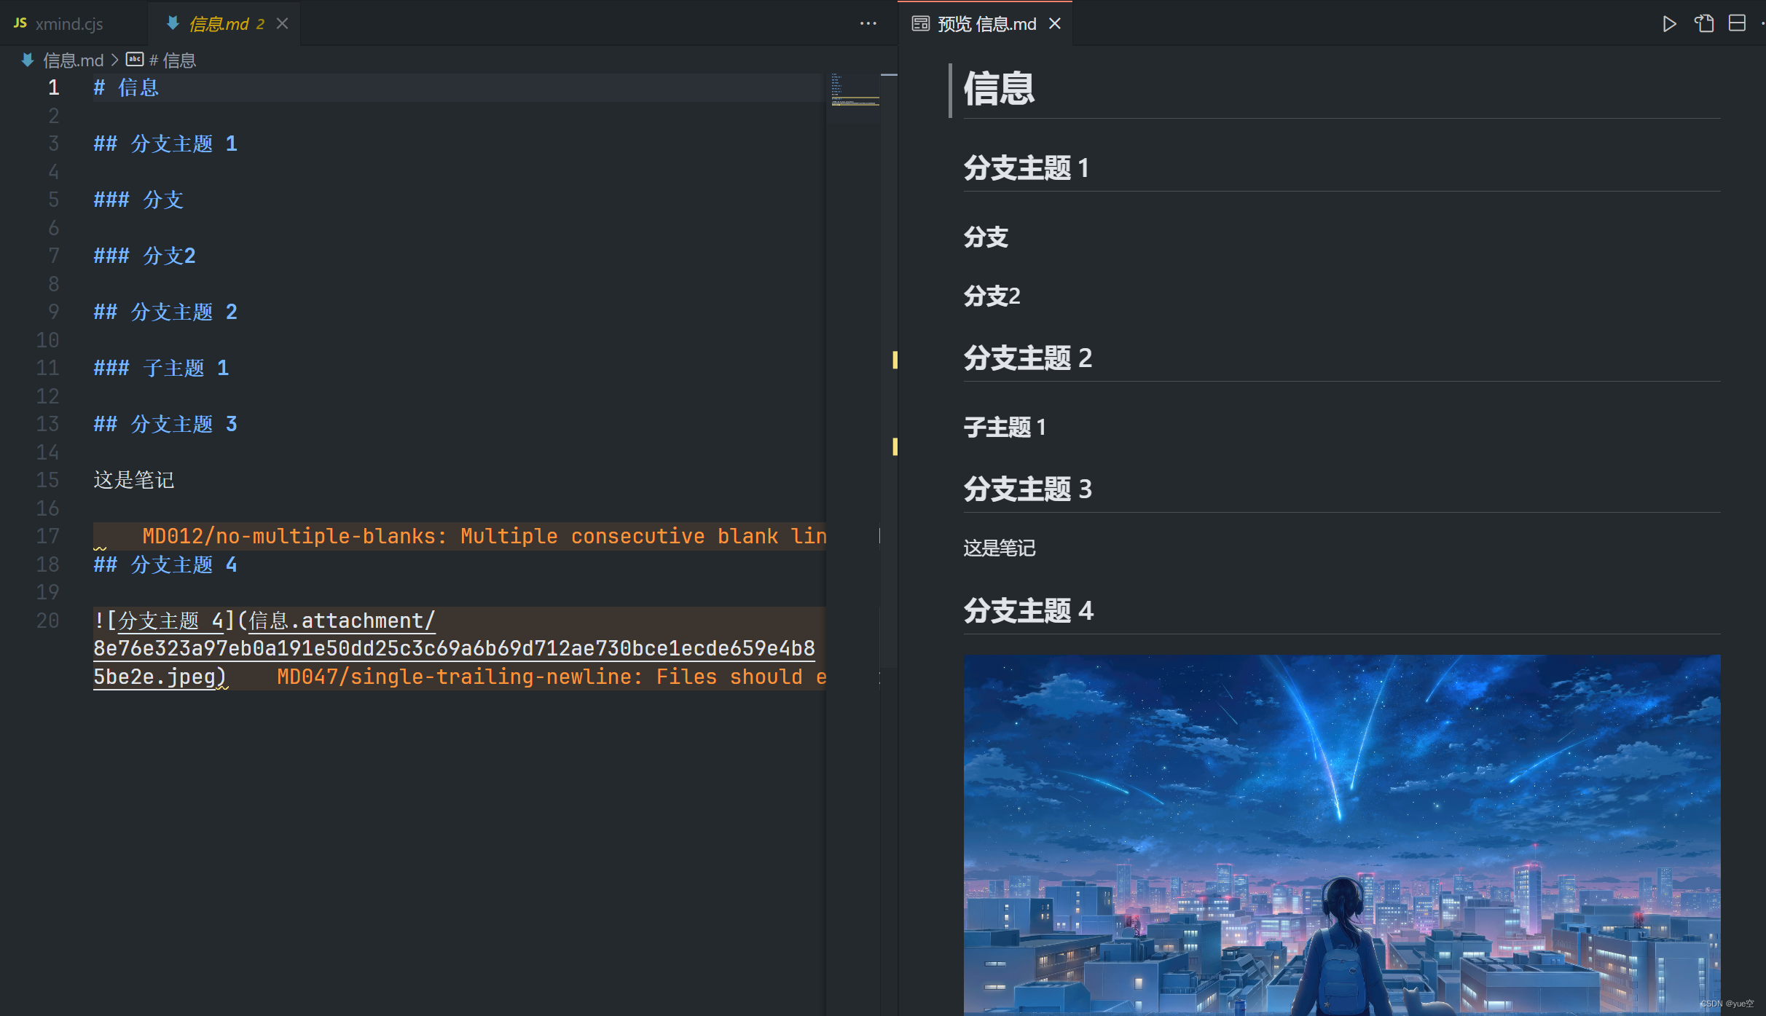Click the blue markdown arrow icon on the 信息.md tab
This screenshot has width=1766, height=1016.
point(173,23)
